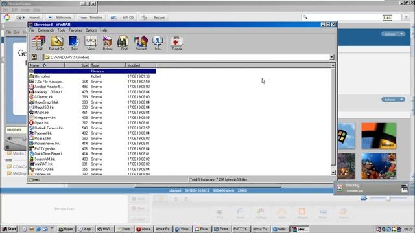Viewport: 415px width, 233px height.
Task: Open the lower Actions dropdown in Picasa
Action: tap(393, 100)
